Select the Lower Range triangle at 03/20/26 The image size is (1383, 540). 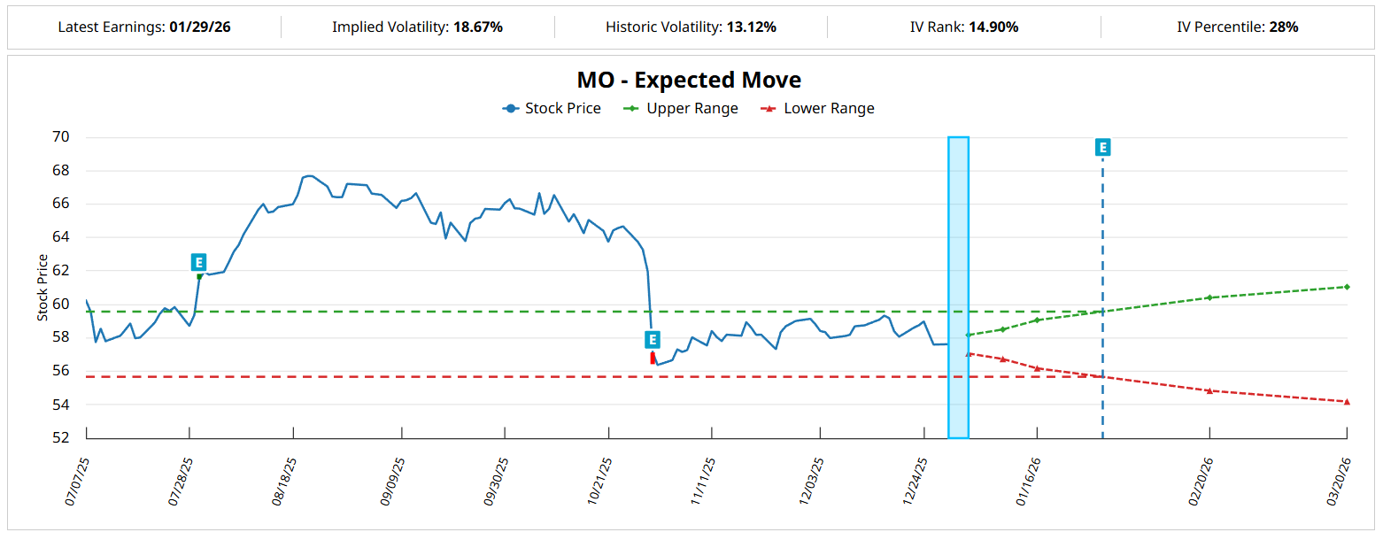(1347, 402)
